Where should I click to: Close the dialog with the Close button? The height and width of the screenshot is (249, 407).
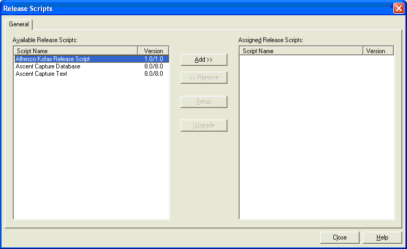click(340, 237)
